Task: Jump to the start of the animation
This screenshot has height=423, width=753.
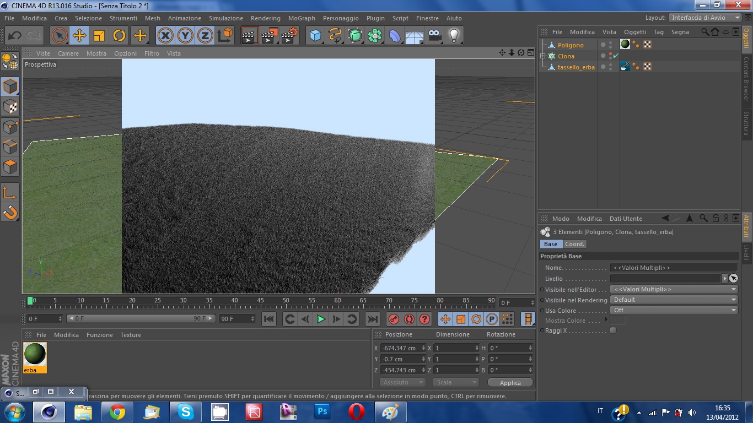Action: [269, 319]
